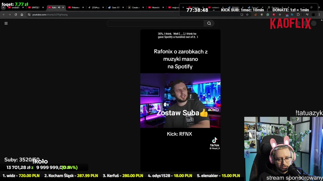Click the install/cast screen icon in address bar

(242, 15)
